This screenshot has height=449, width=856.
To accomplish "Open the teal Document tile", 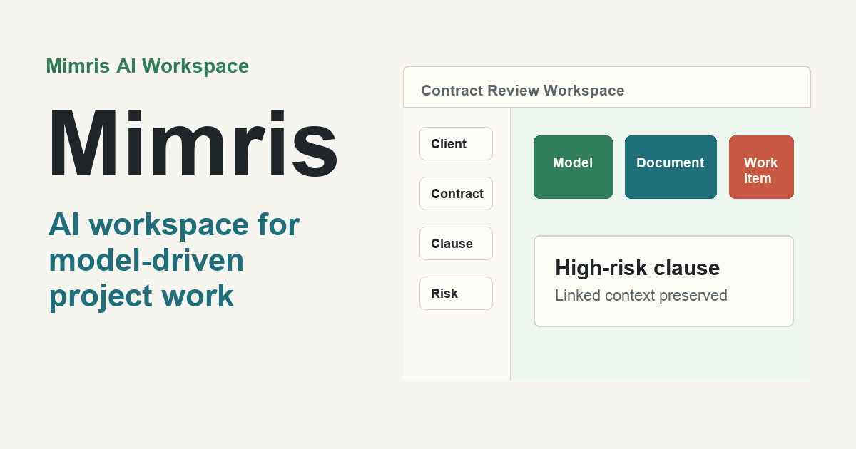I will point(671,167).
